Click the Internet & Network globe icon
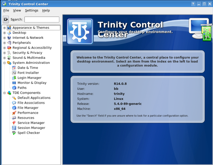213x165 pixels. pyautogui.click(x=9, y=38)
